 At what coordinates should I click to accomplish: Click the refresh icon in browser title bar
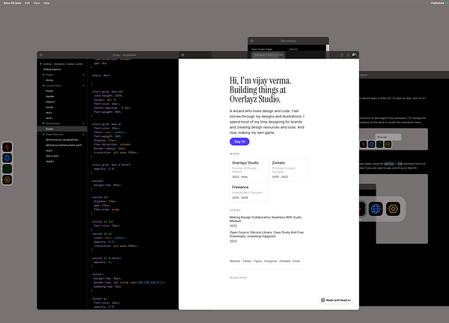pyautogui.click(x=348, y=55)
